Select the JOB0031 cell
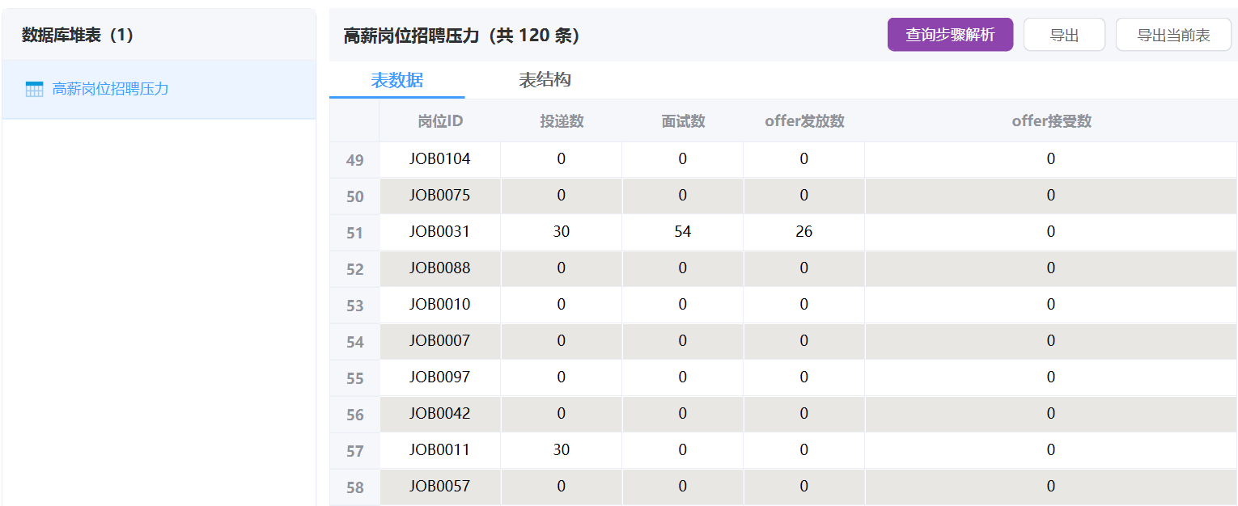The height and width of the screenshot is (506, 1238). point(439,232)
